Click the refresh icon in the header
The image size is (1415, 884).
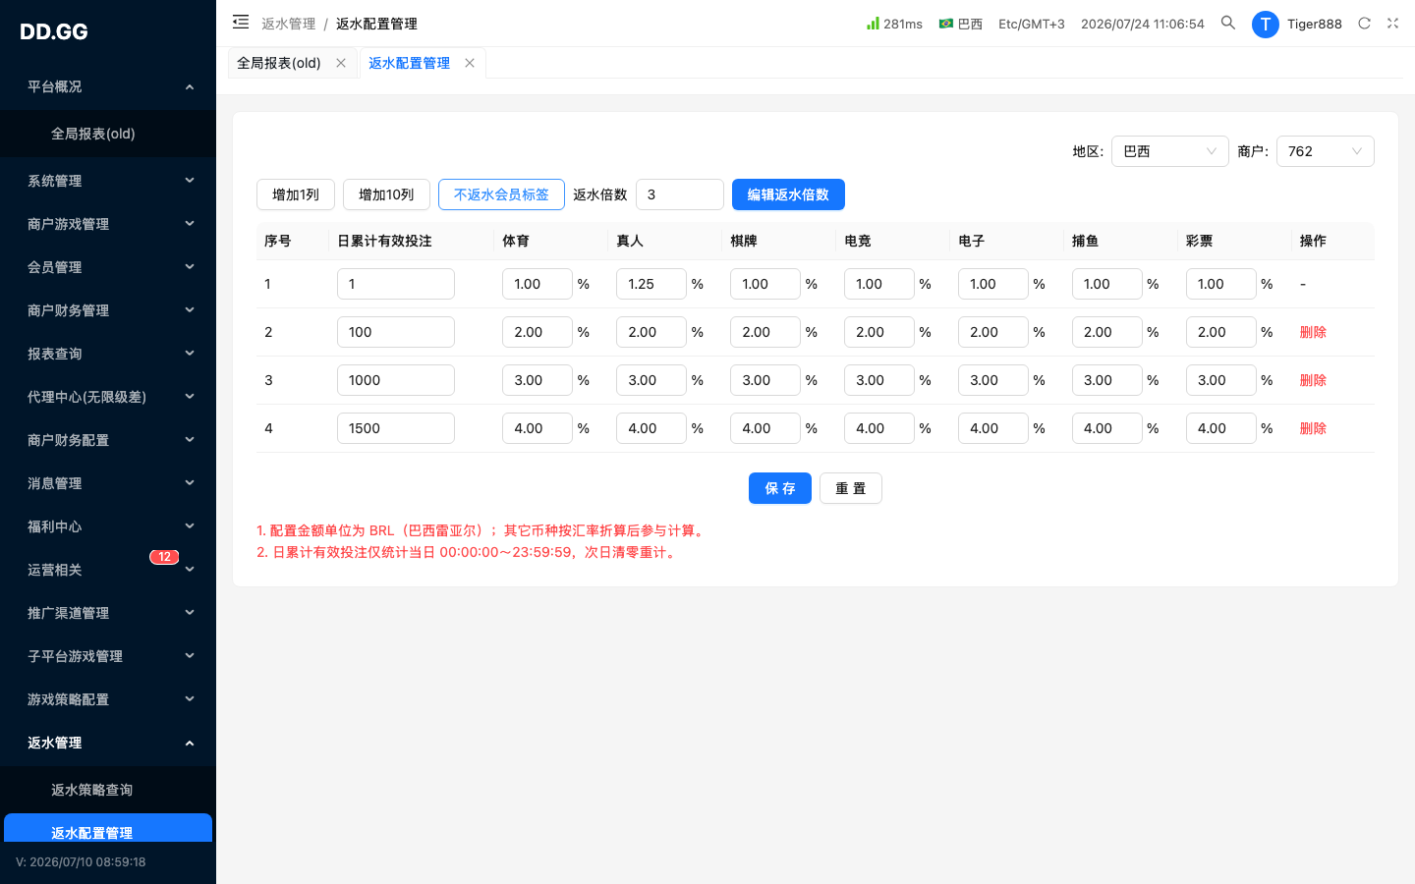pyautogui.click(x=1364, y=23)
